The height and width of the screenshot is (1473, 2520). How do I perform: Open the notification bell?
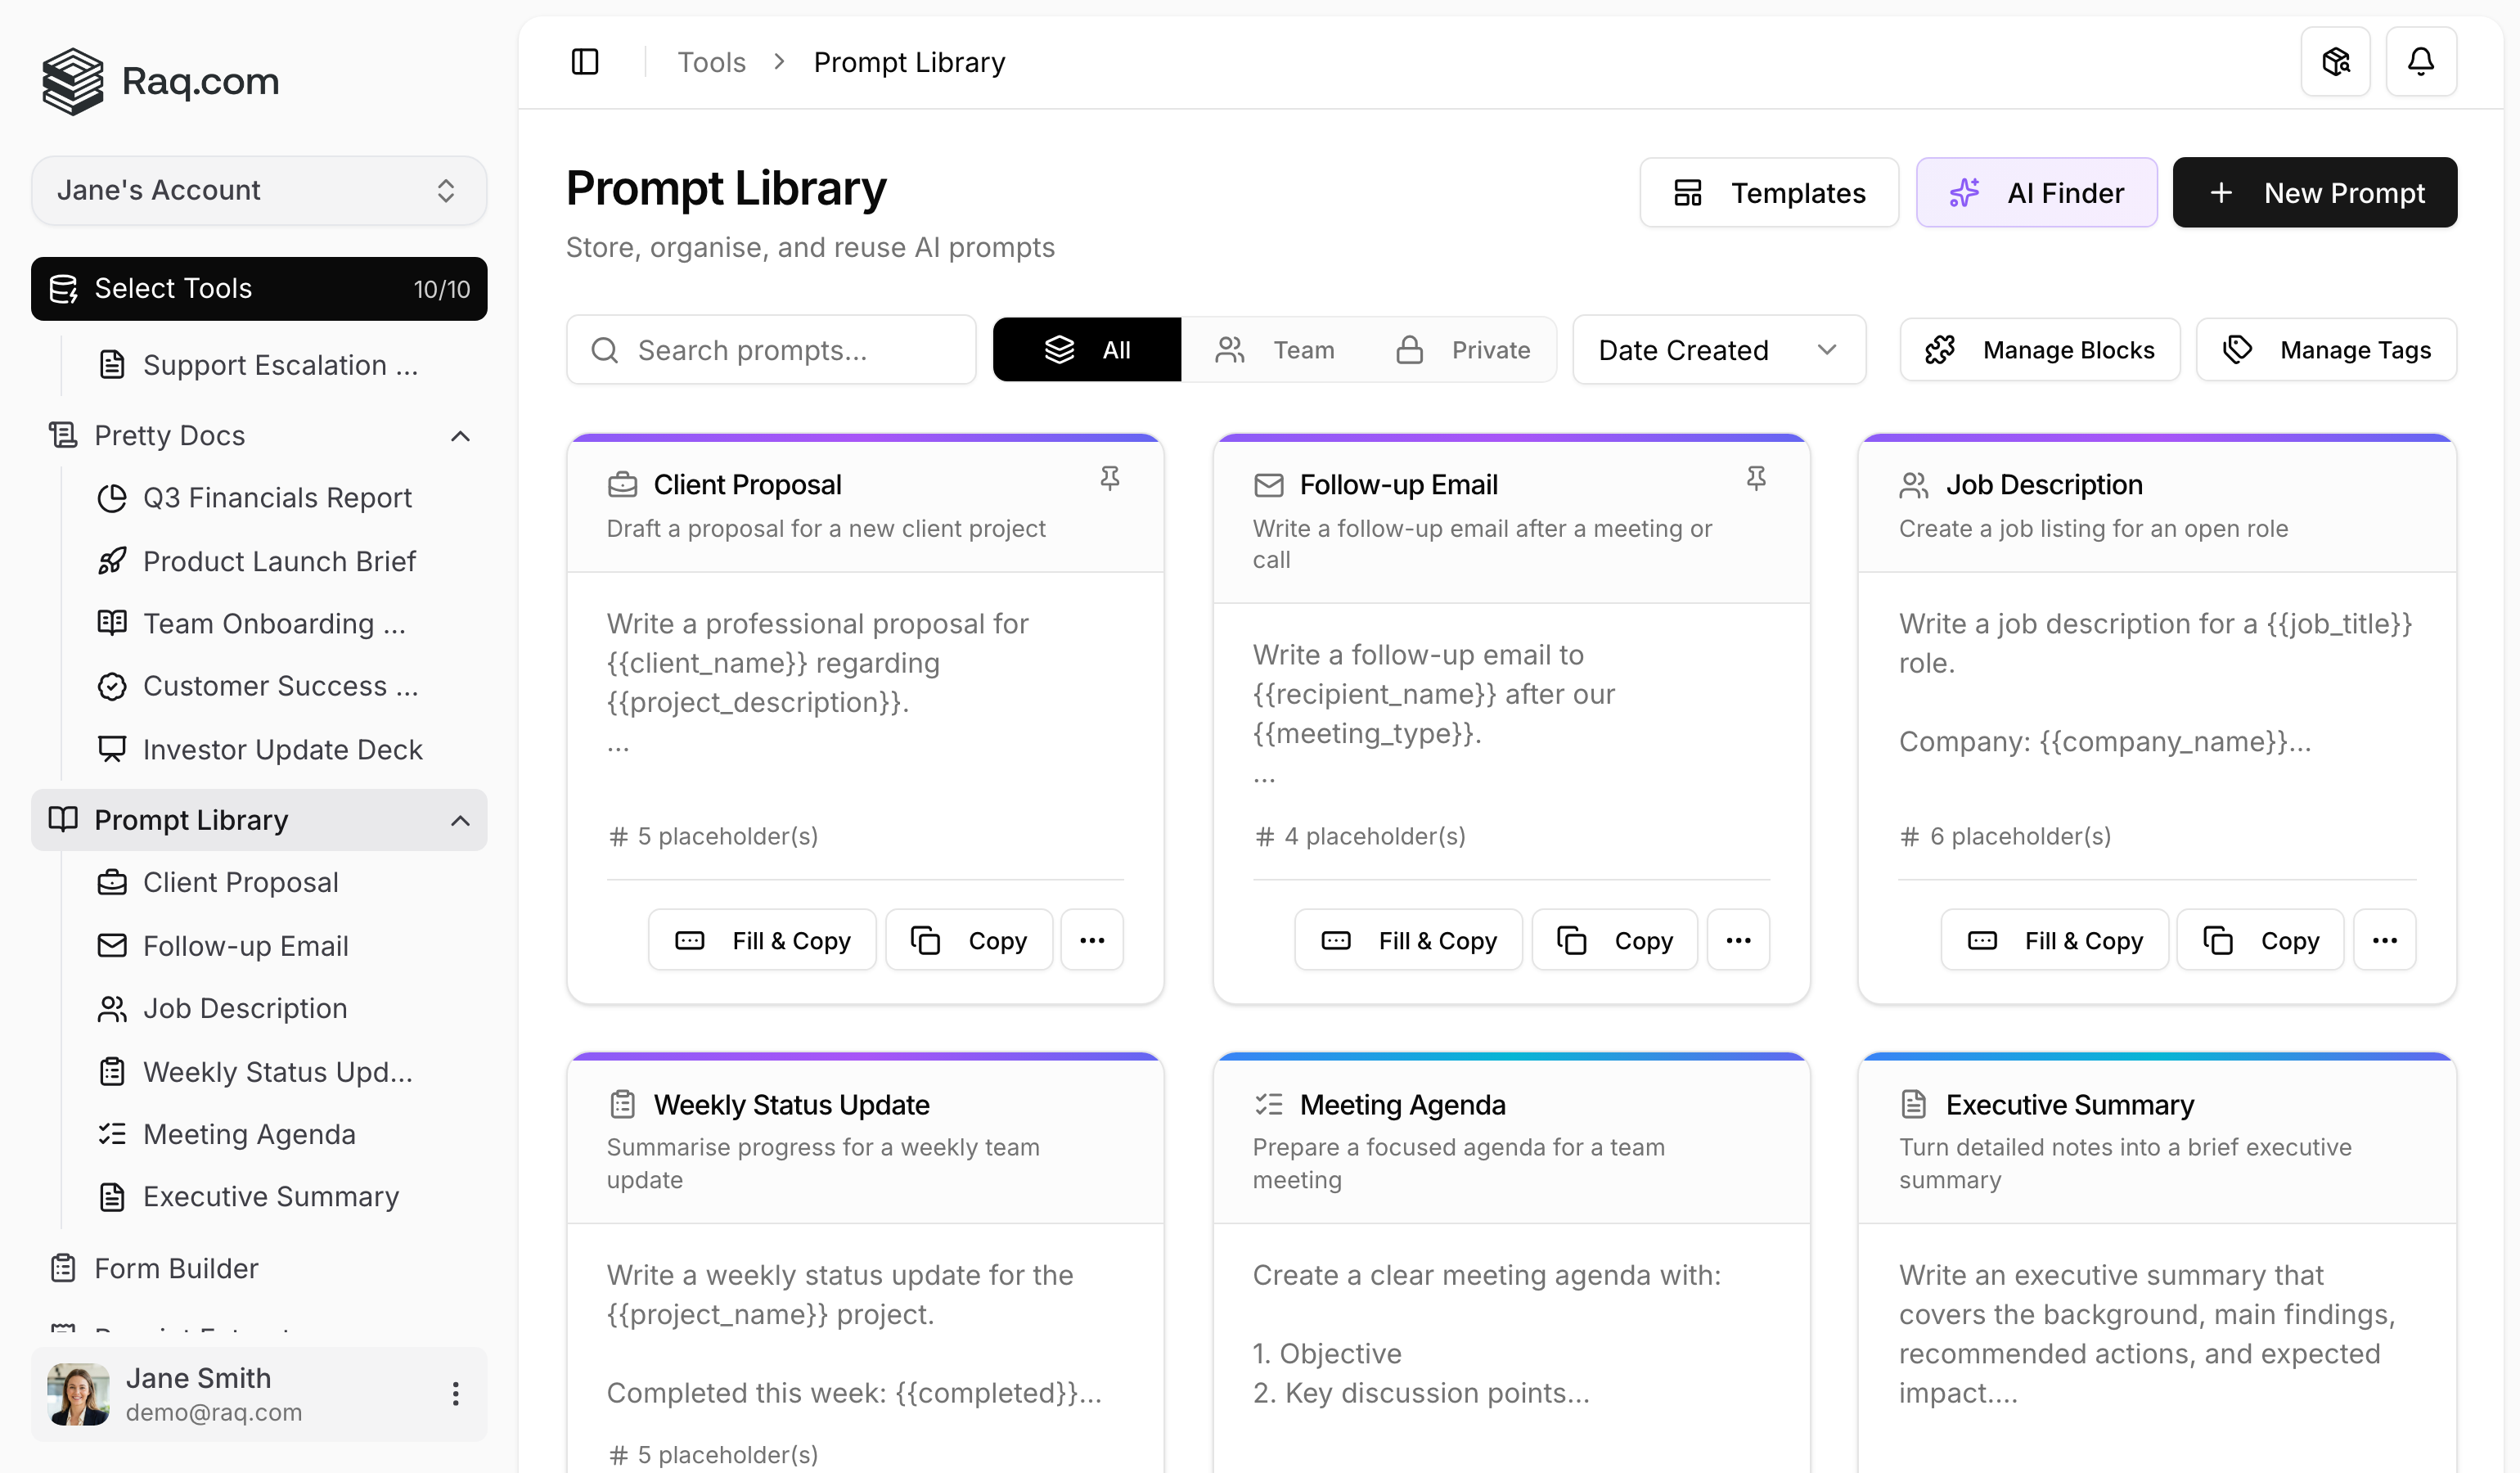click(2421, 61)
